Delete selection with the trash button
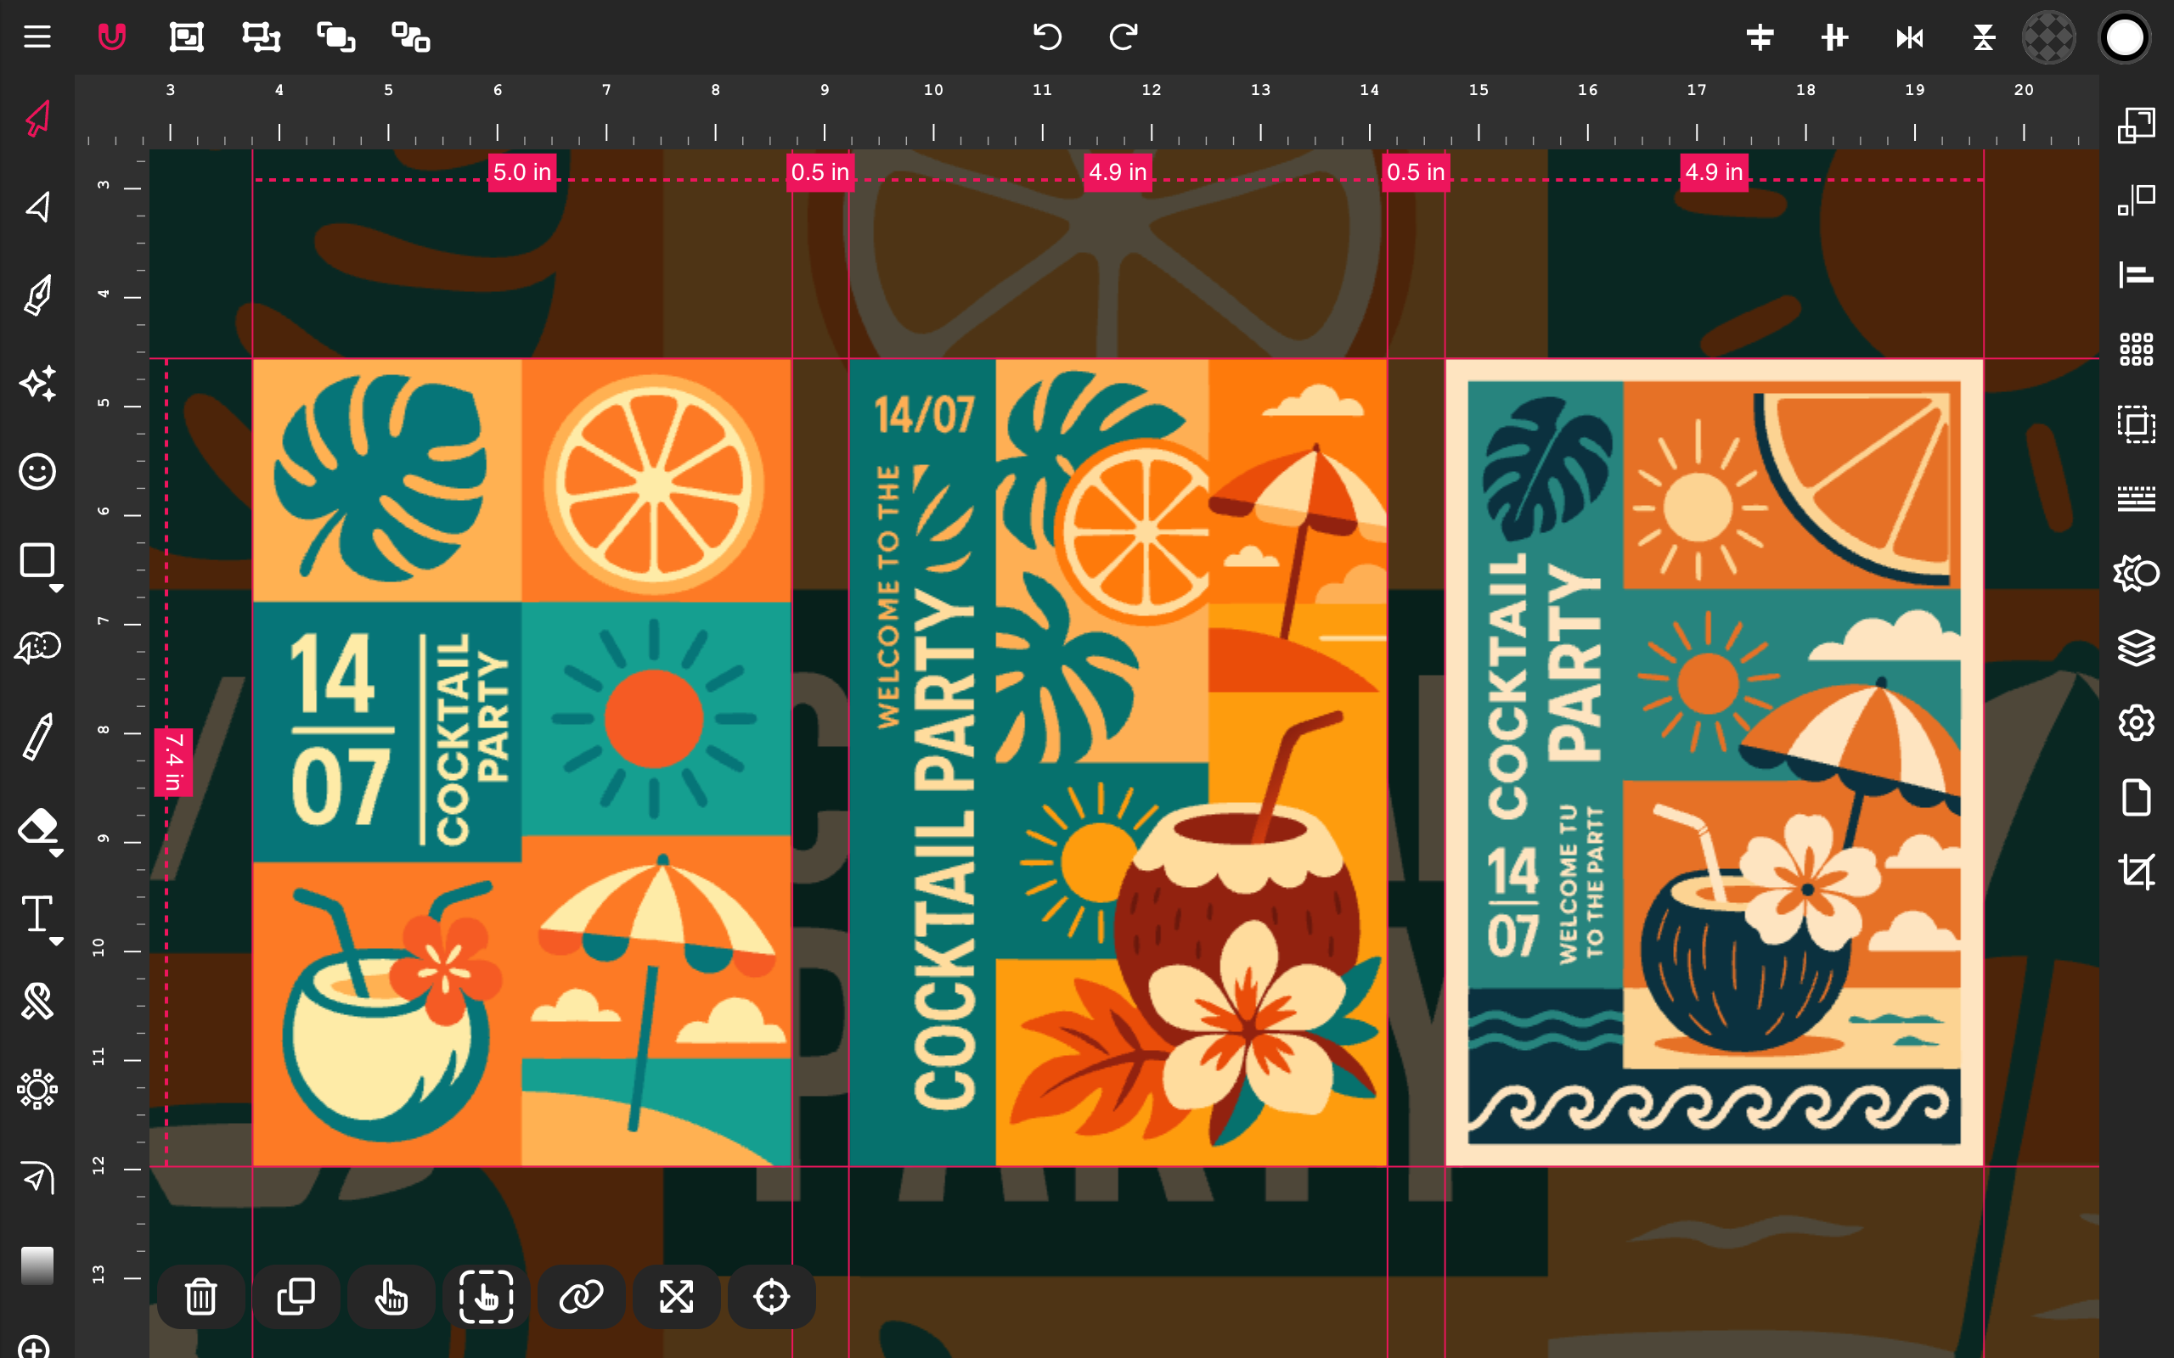 click(200, 1296)
